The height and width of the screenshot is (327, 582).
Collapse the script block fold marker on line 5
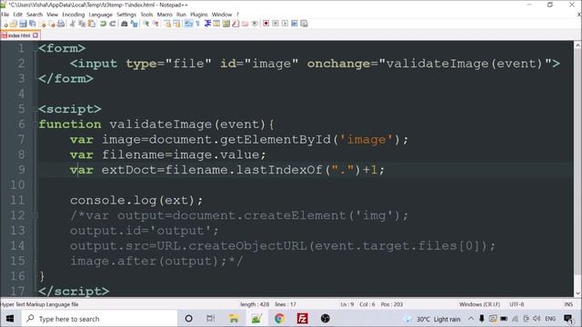(35, 109)
